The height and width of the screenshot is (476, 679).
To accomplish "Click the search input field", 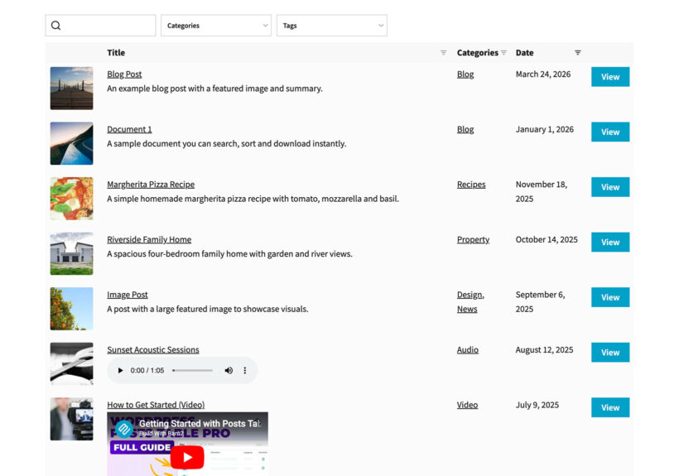I will coord(100,26).
